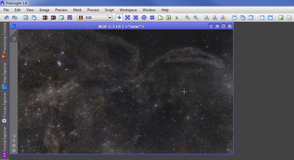Click the image identifier 'id' icon
Screen dimensions: 294x160
26,18
